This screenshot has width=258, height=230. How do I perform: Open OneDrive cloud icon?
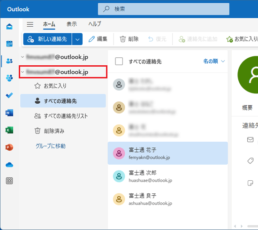coord(9,165)
